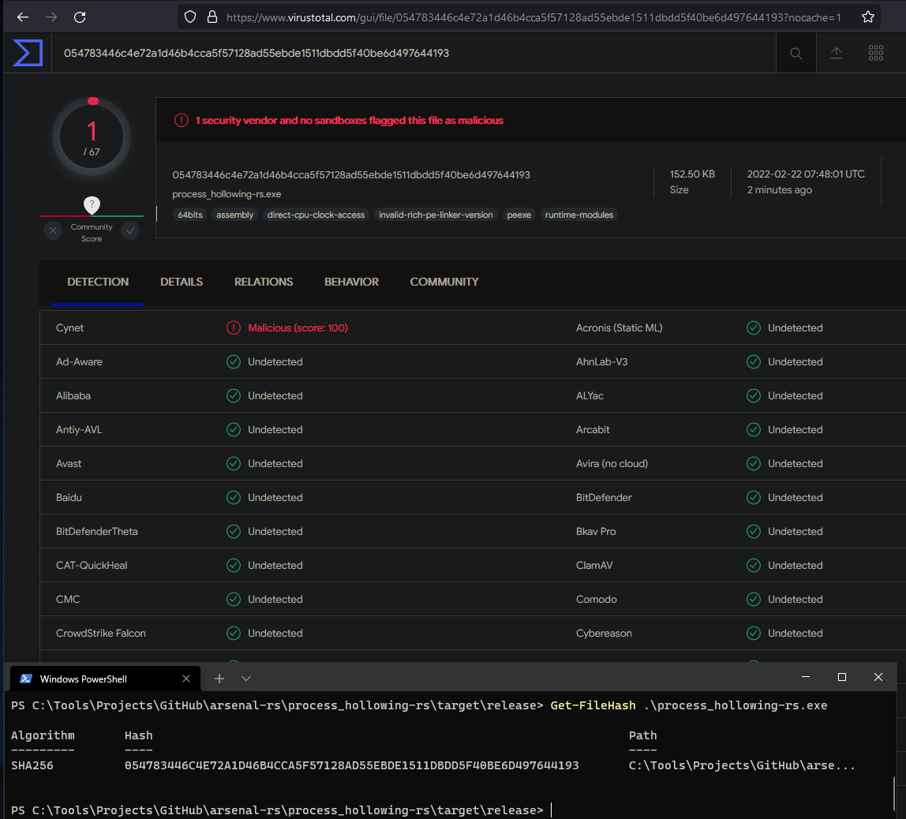This screenshot has width=906, height=819.
Task: Click the Windows PowerShell tab title
Action: coord(83,679)
